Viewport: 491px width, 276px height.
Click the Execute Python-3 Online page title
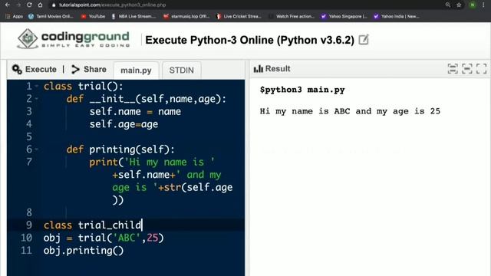click(249, 40)
